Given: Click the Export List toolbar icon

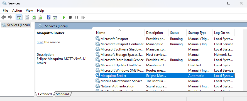Looking at the screenshot, I should [x=40, y=17].
